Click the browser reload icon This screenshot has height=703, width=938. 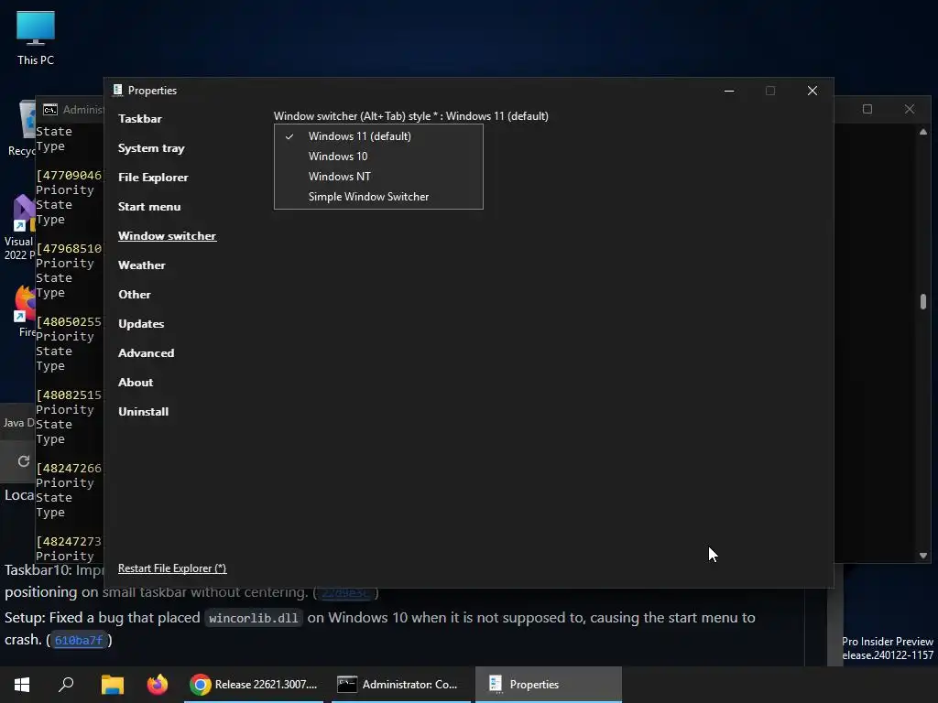tap(24, 461)
